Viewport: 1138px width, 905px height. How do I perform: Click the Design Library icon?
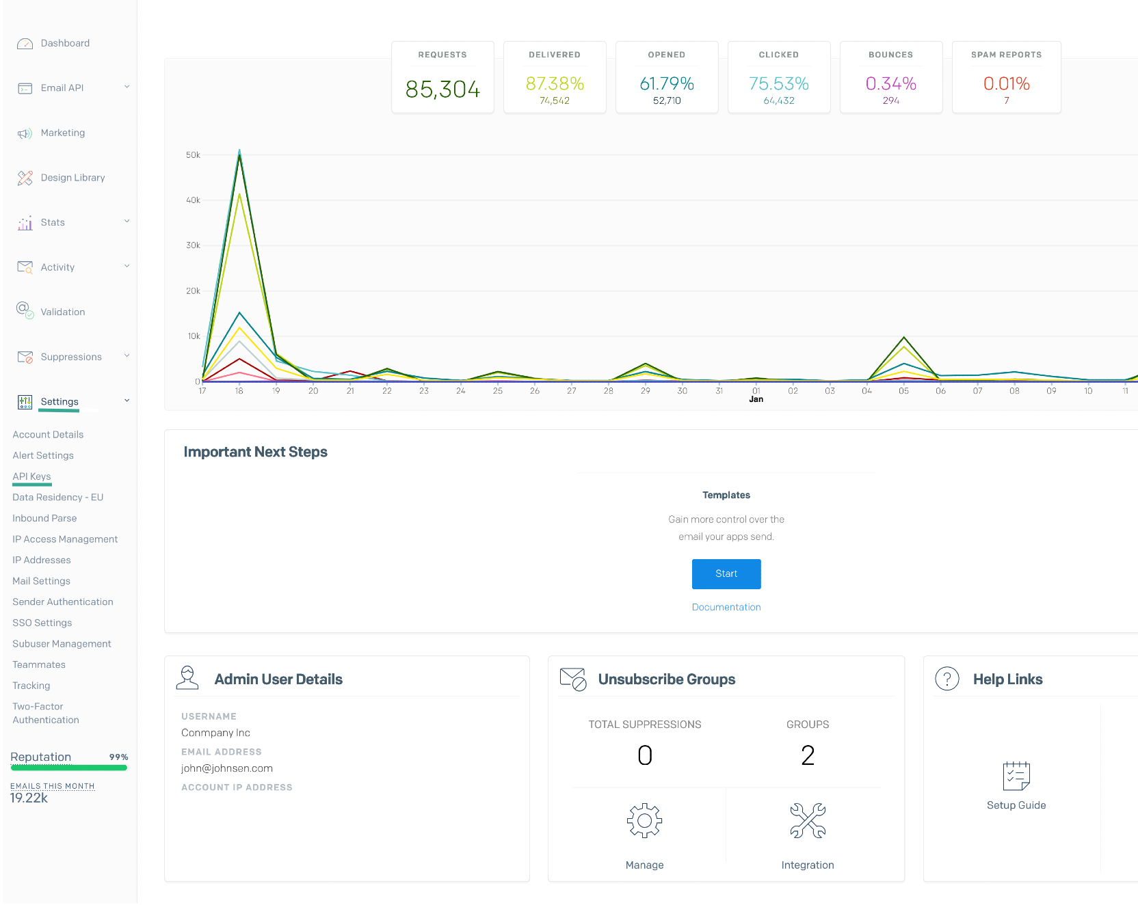[25, 178]
